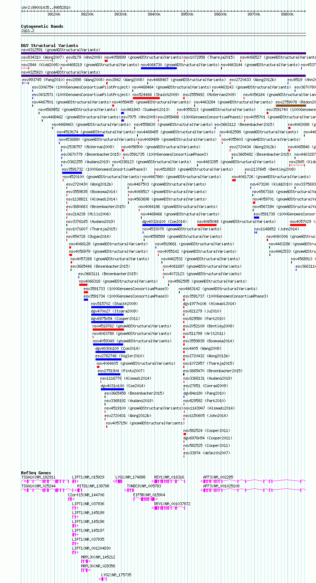Open variant label nsv961843 (Sudmant2013)
This screenshot has height=583, width=316.
tap(145, 109)
